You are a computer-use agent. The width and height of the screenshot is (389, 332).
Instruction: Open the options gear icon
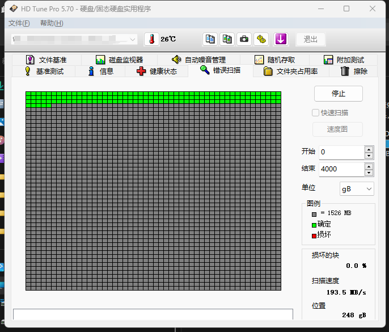(x=261, y=39)
